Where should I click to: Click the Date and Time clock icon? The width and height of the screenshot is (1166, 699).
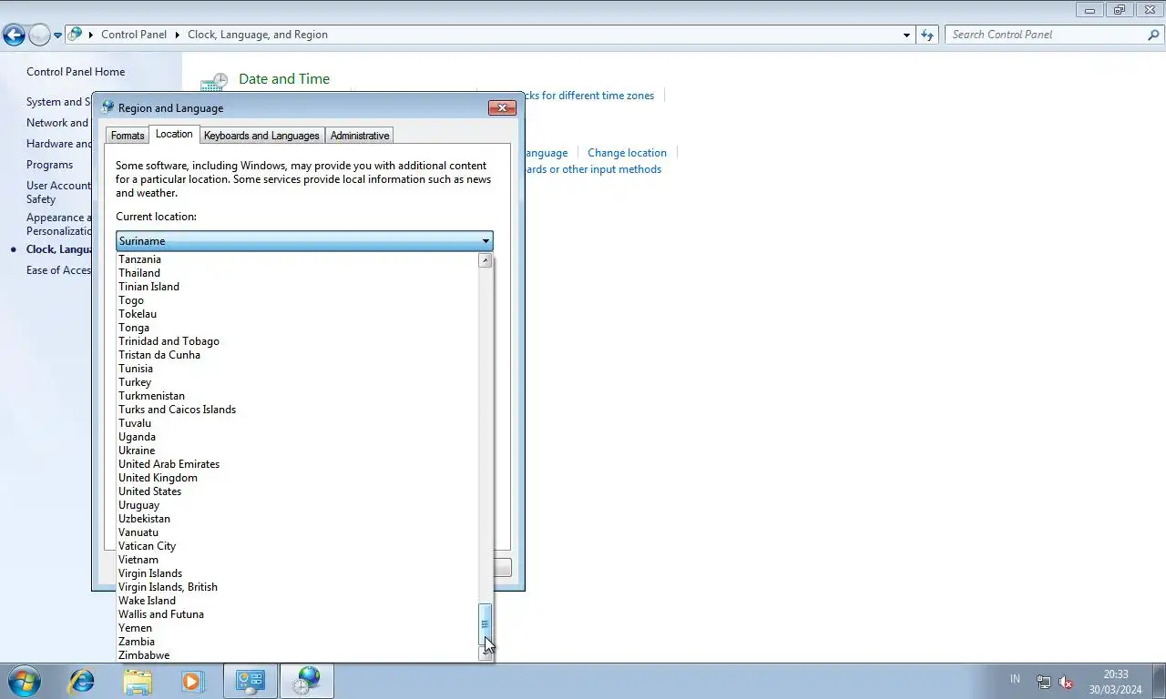[213, 83]
